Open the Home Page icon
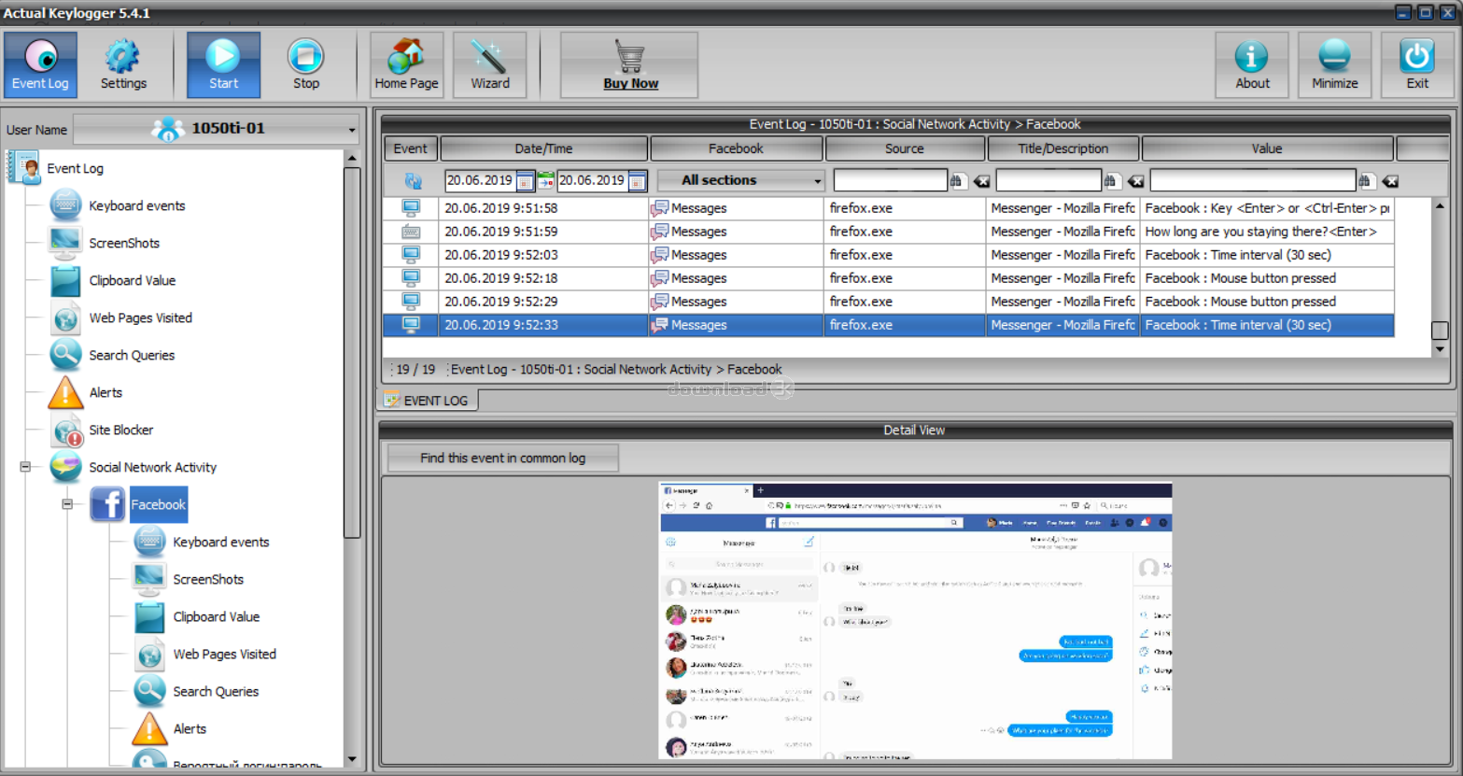Viewport: 1463px width, 776px height. click(x=406, y=64)
